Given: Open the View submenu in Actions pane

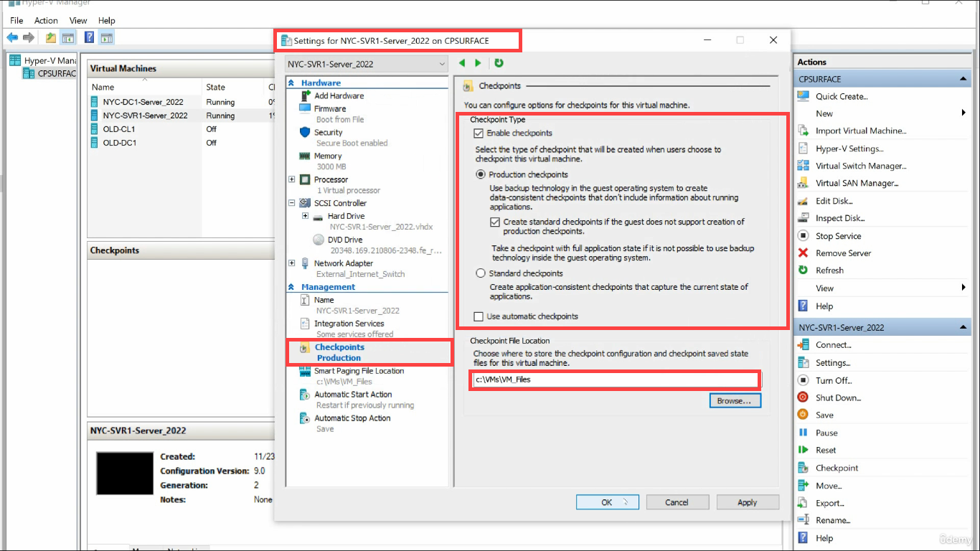Looking at the screenshot, I should (882, 288).
